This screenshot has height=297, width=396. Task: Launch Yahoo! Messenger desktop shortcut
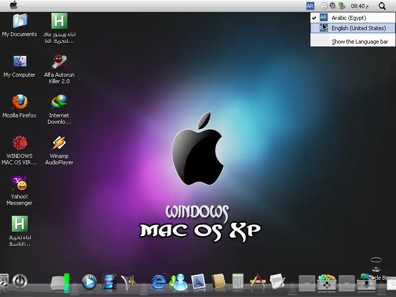[x=19, y=191]
